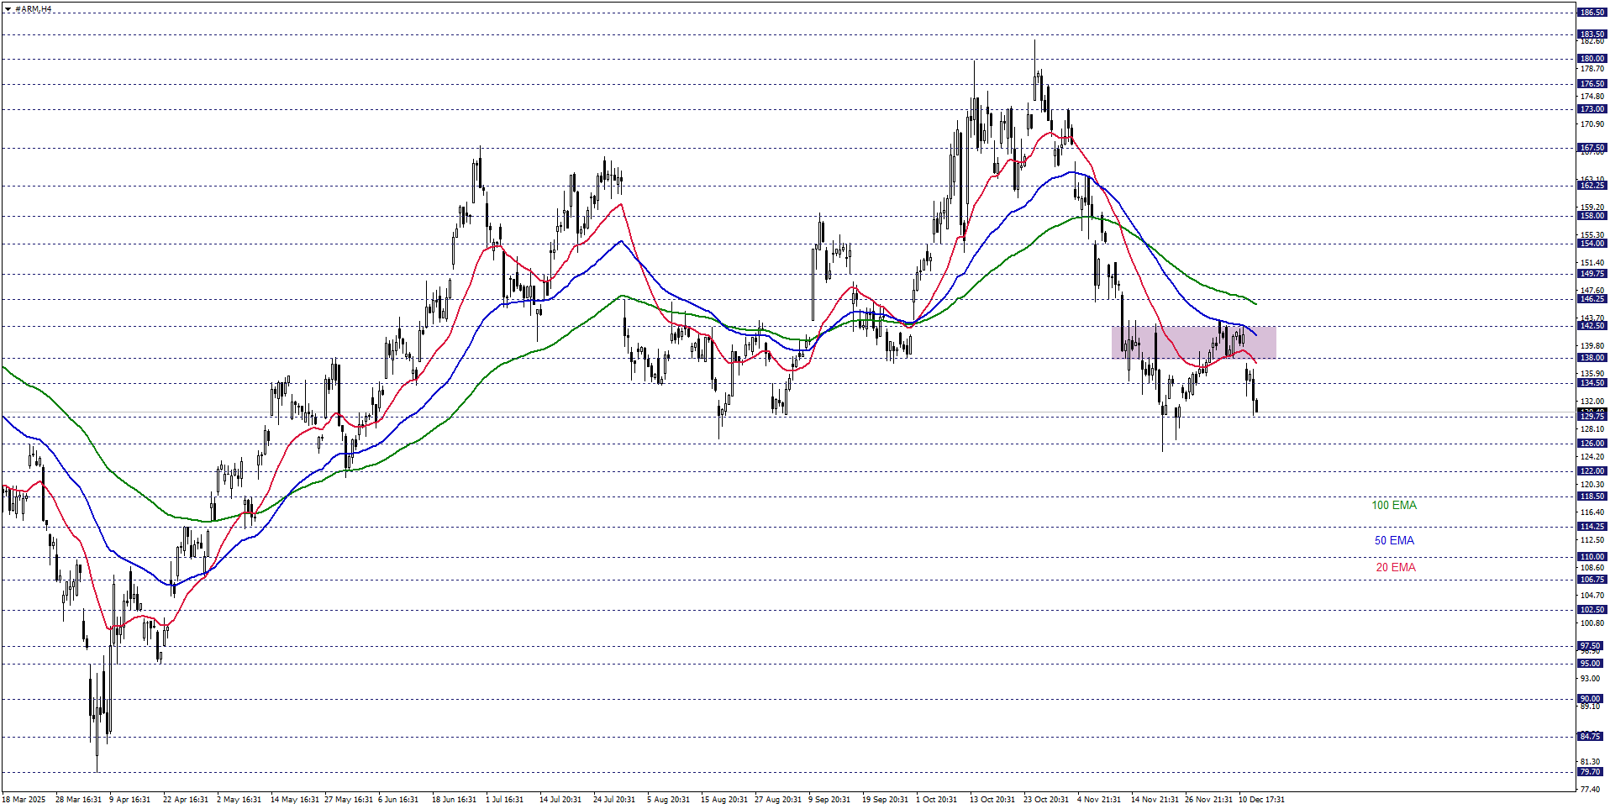Click the green 100 EMA label
Screen dimensions: 1610x809
1394,505
